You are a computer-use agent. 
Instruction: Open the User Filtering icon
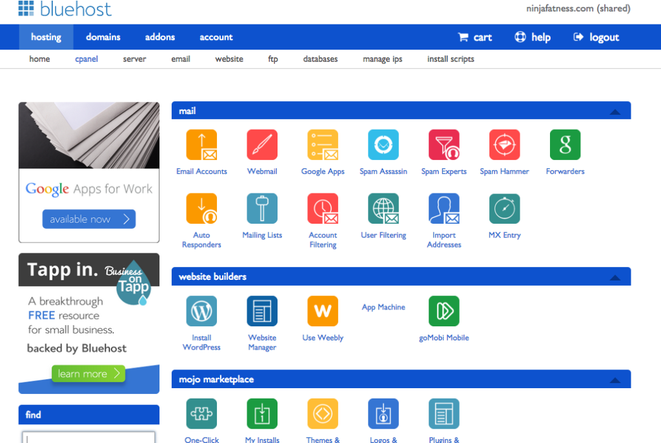point(383,208)
